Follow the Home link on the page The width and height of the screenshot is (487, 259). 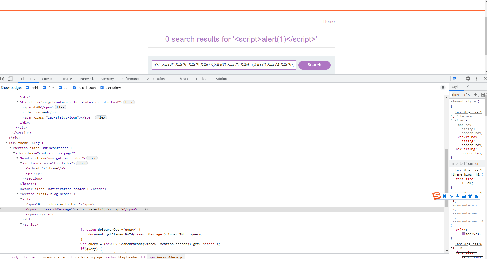point(329,21)
